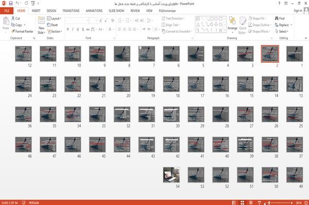Viewport: 309px width, 205px height.
Task: Toggle text shadow
Action: (x=83, y=29)
